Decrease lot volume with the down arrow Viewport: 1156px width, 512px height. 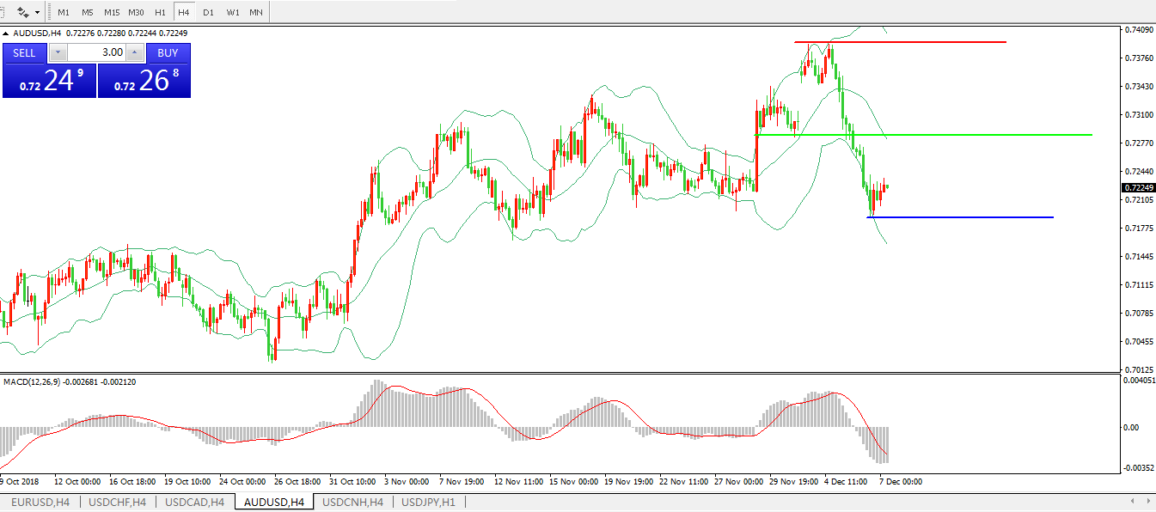point(58,52)
